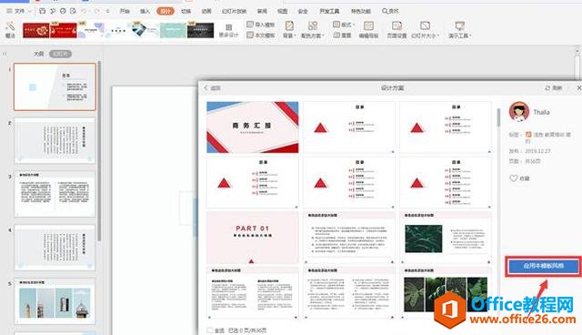Click the 刷新 refresh icon in dialog
Image resolution: width=582 pixels, height=335 pixels.
547,88
